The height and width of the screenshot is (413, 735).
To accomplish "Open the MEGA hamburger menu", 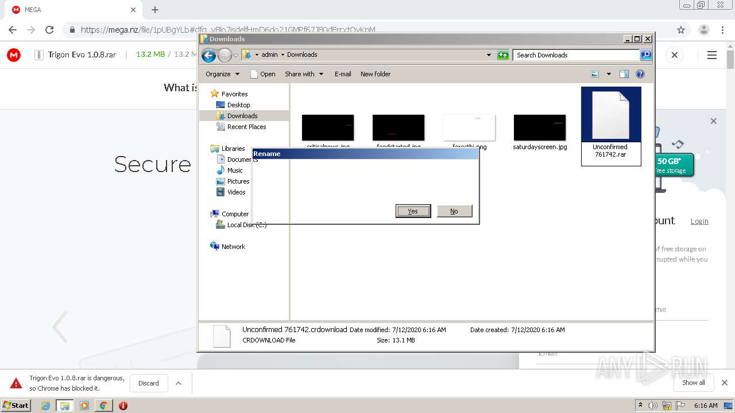I will (712, 55).
